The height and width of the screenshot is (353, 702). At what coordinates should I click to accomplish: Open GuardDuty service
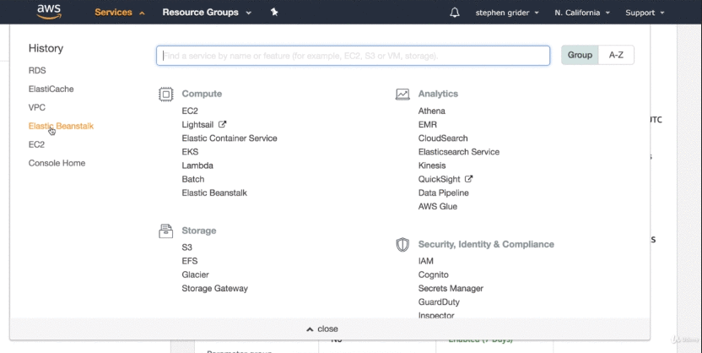pyautogui.click(x=440, y=302)
